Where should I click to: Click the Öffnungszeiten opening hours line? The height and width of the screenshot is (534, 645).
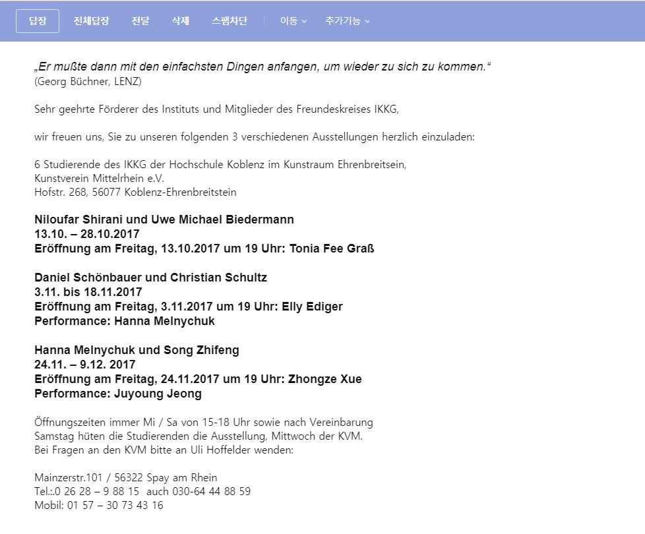tap(204, 422)
